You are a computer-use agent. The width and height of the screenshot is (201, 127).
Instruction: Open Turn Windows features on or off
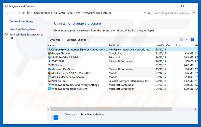click(x=26, y=36)
